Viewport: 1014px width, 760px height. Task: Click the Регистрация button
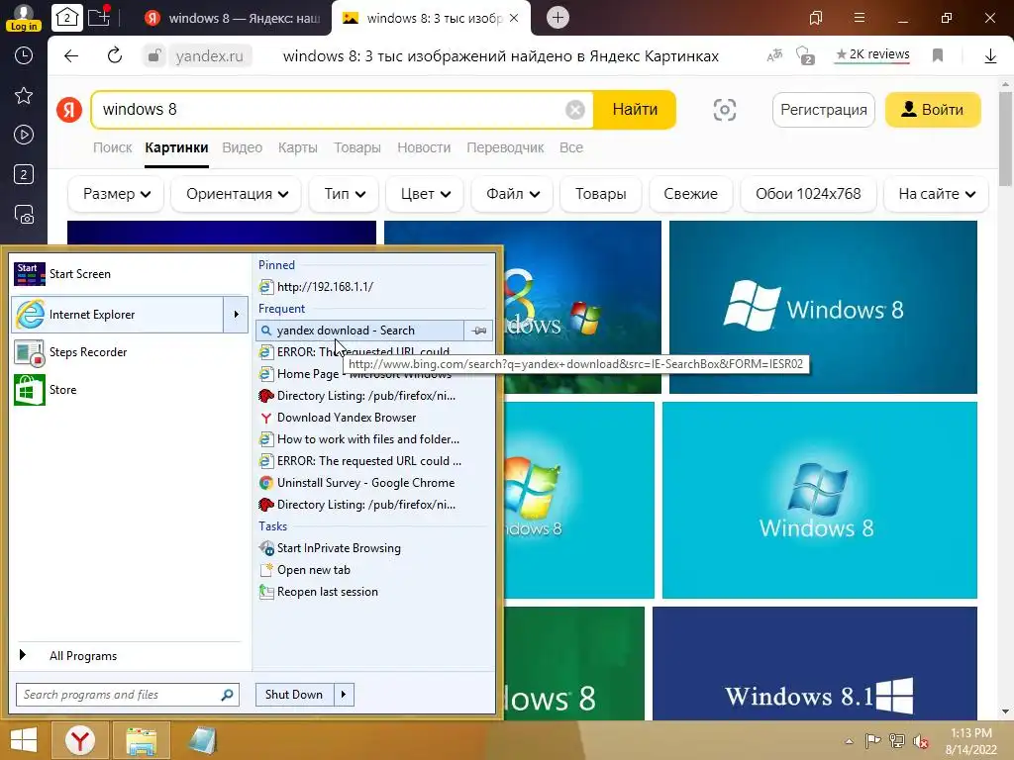point(823,110)
